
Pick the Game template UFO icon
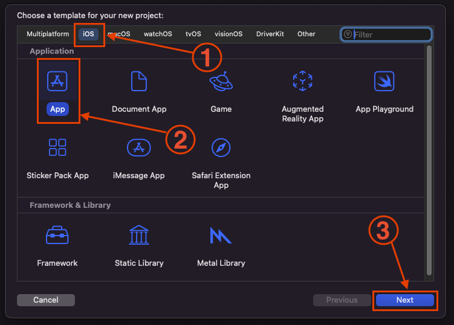pos(221,81)
